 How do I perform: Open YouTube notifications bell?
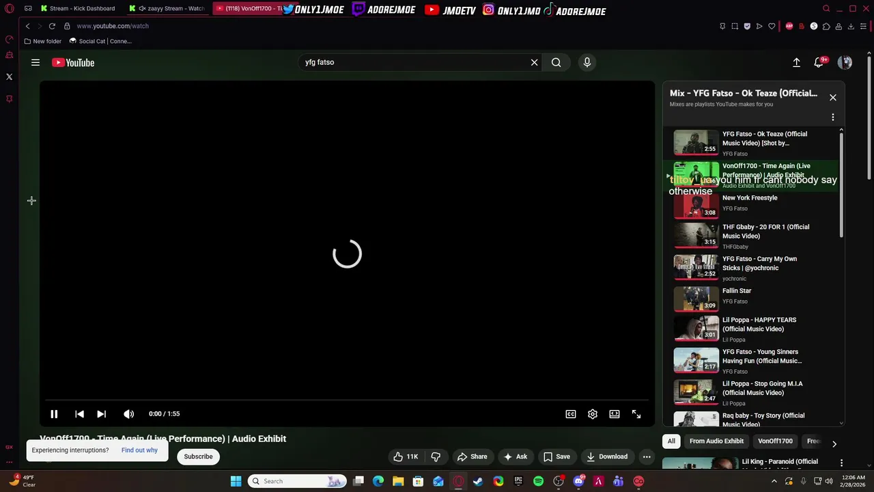coord(819,62)
